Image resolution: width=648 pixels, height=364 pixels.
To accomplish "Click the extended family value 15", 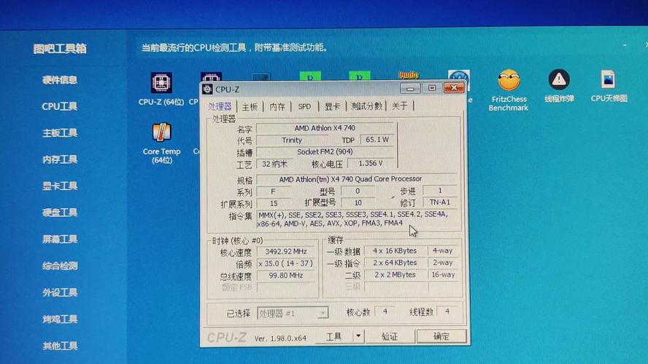I will point(274,203).
